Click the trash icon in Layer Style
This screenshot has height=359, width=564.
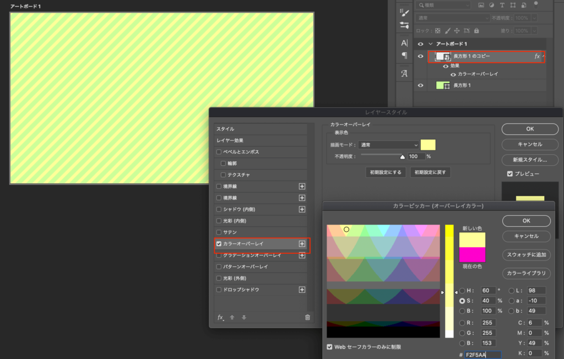point(307,317)
